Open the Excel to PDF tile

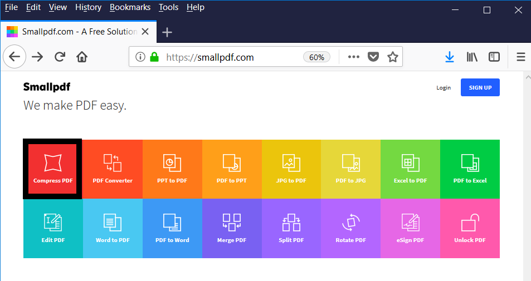[411, 169]
